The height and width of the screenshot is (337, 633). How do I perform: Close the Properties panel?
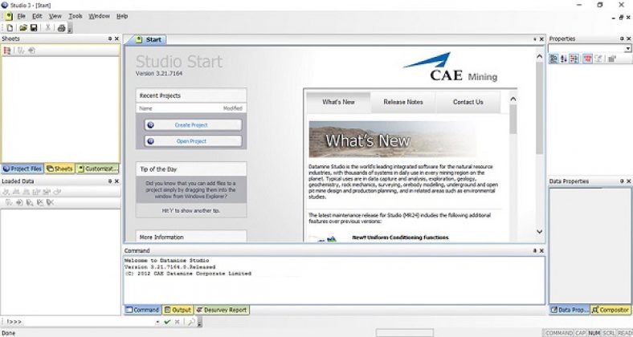[628, 39]
